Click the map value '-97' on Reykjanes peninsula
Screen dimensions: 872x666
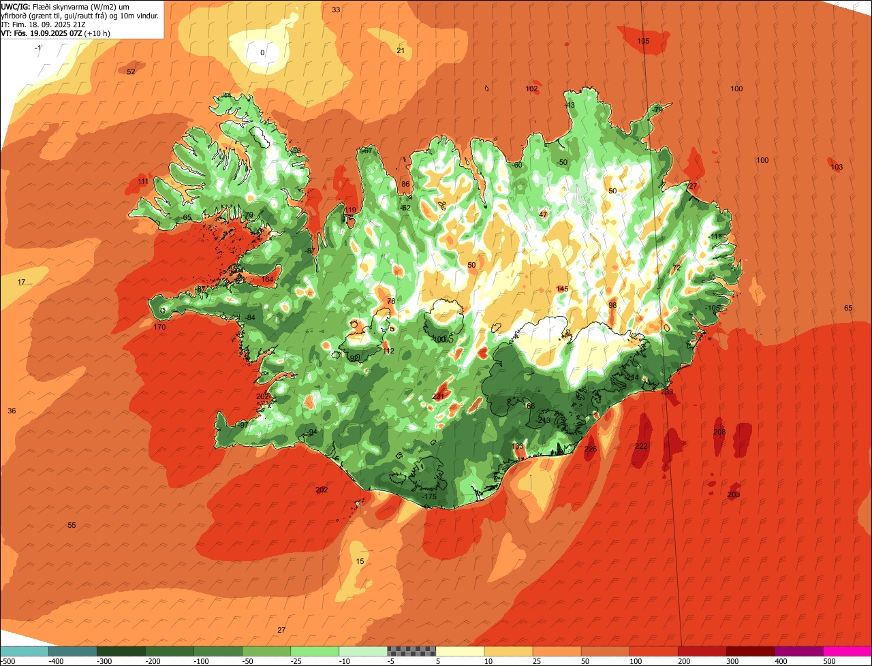(243, 424)
